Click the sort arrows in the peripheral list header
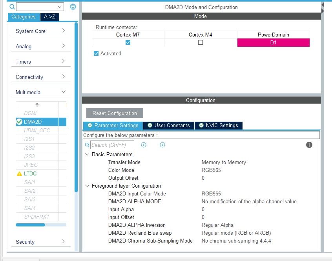Image resolution: width=332 pixels, height=261 pixels. (37, 104)
